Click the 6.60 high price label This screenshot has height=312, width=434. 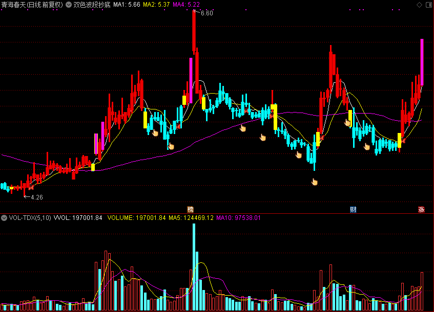coord(207,13)
